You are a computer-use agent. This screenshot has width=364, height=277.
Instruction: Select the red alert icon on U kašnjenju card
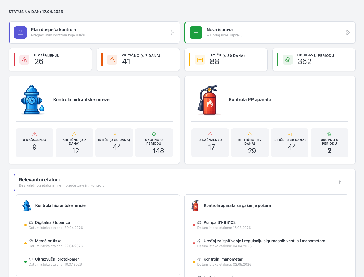(24, 60)
